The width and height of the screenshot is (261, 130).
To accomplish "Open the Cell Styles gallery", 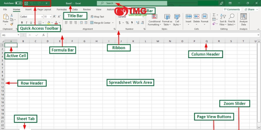I will [x=177, y=20].
